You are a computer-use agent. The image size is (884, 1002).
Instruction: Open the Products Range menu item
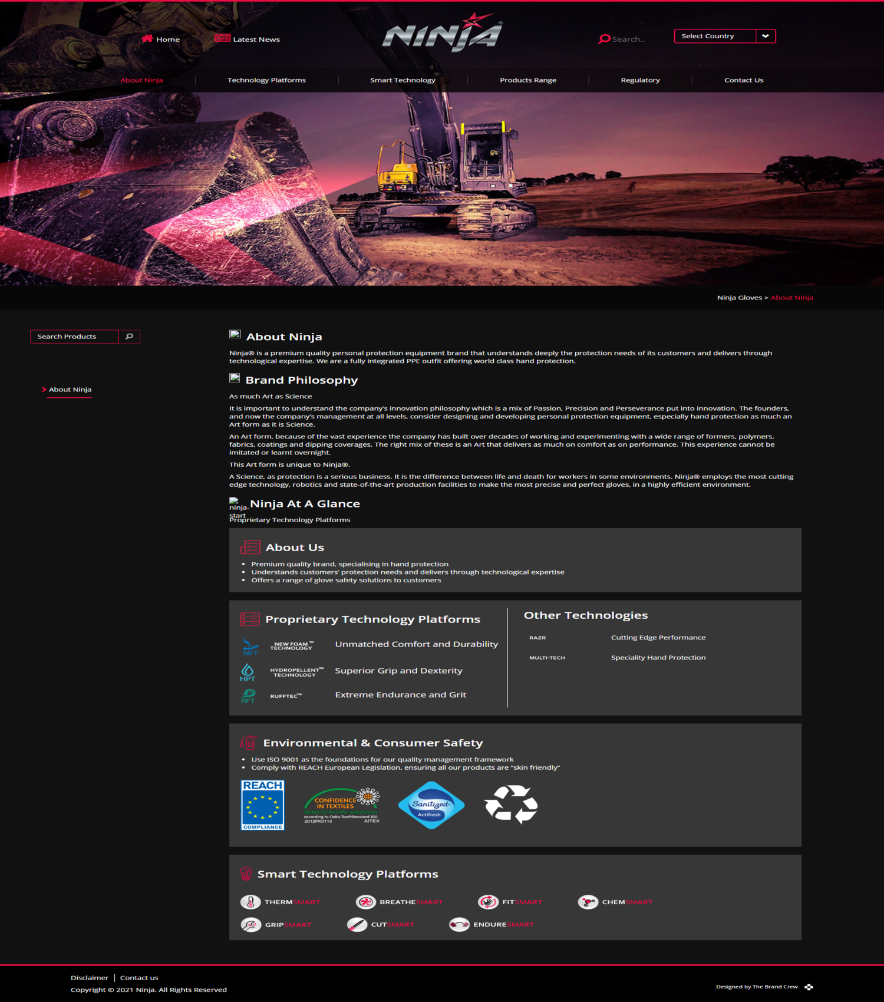click(528, 80)
